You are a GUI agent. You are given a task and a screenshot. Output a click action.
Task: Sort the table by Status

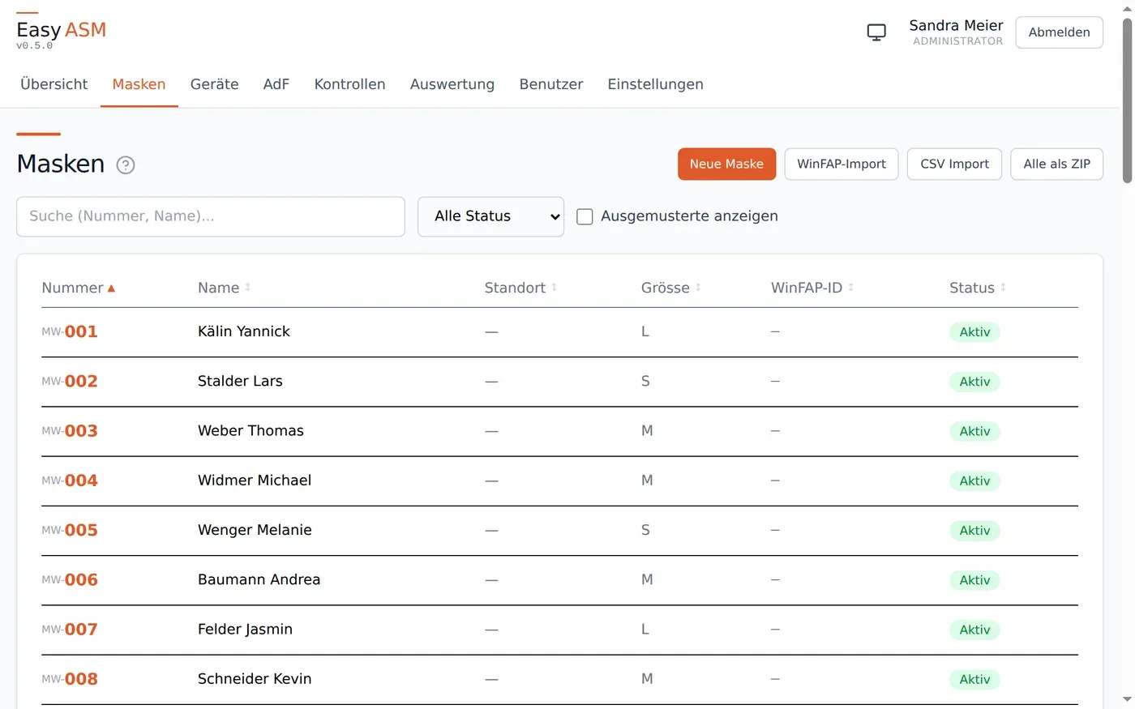click(x=978, y=288)
